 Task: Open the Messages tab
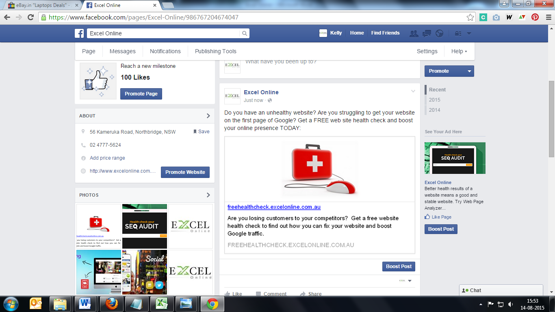pyautogui.click(x=123, y=51)
